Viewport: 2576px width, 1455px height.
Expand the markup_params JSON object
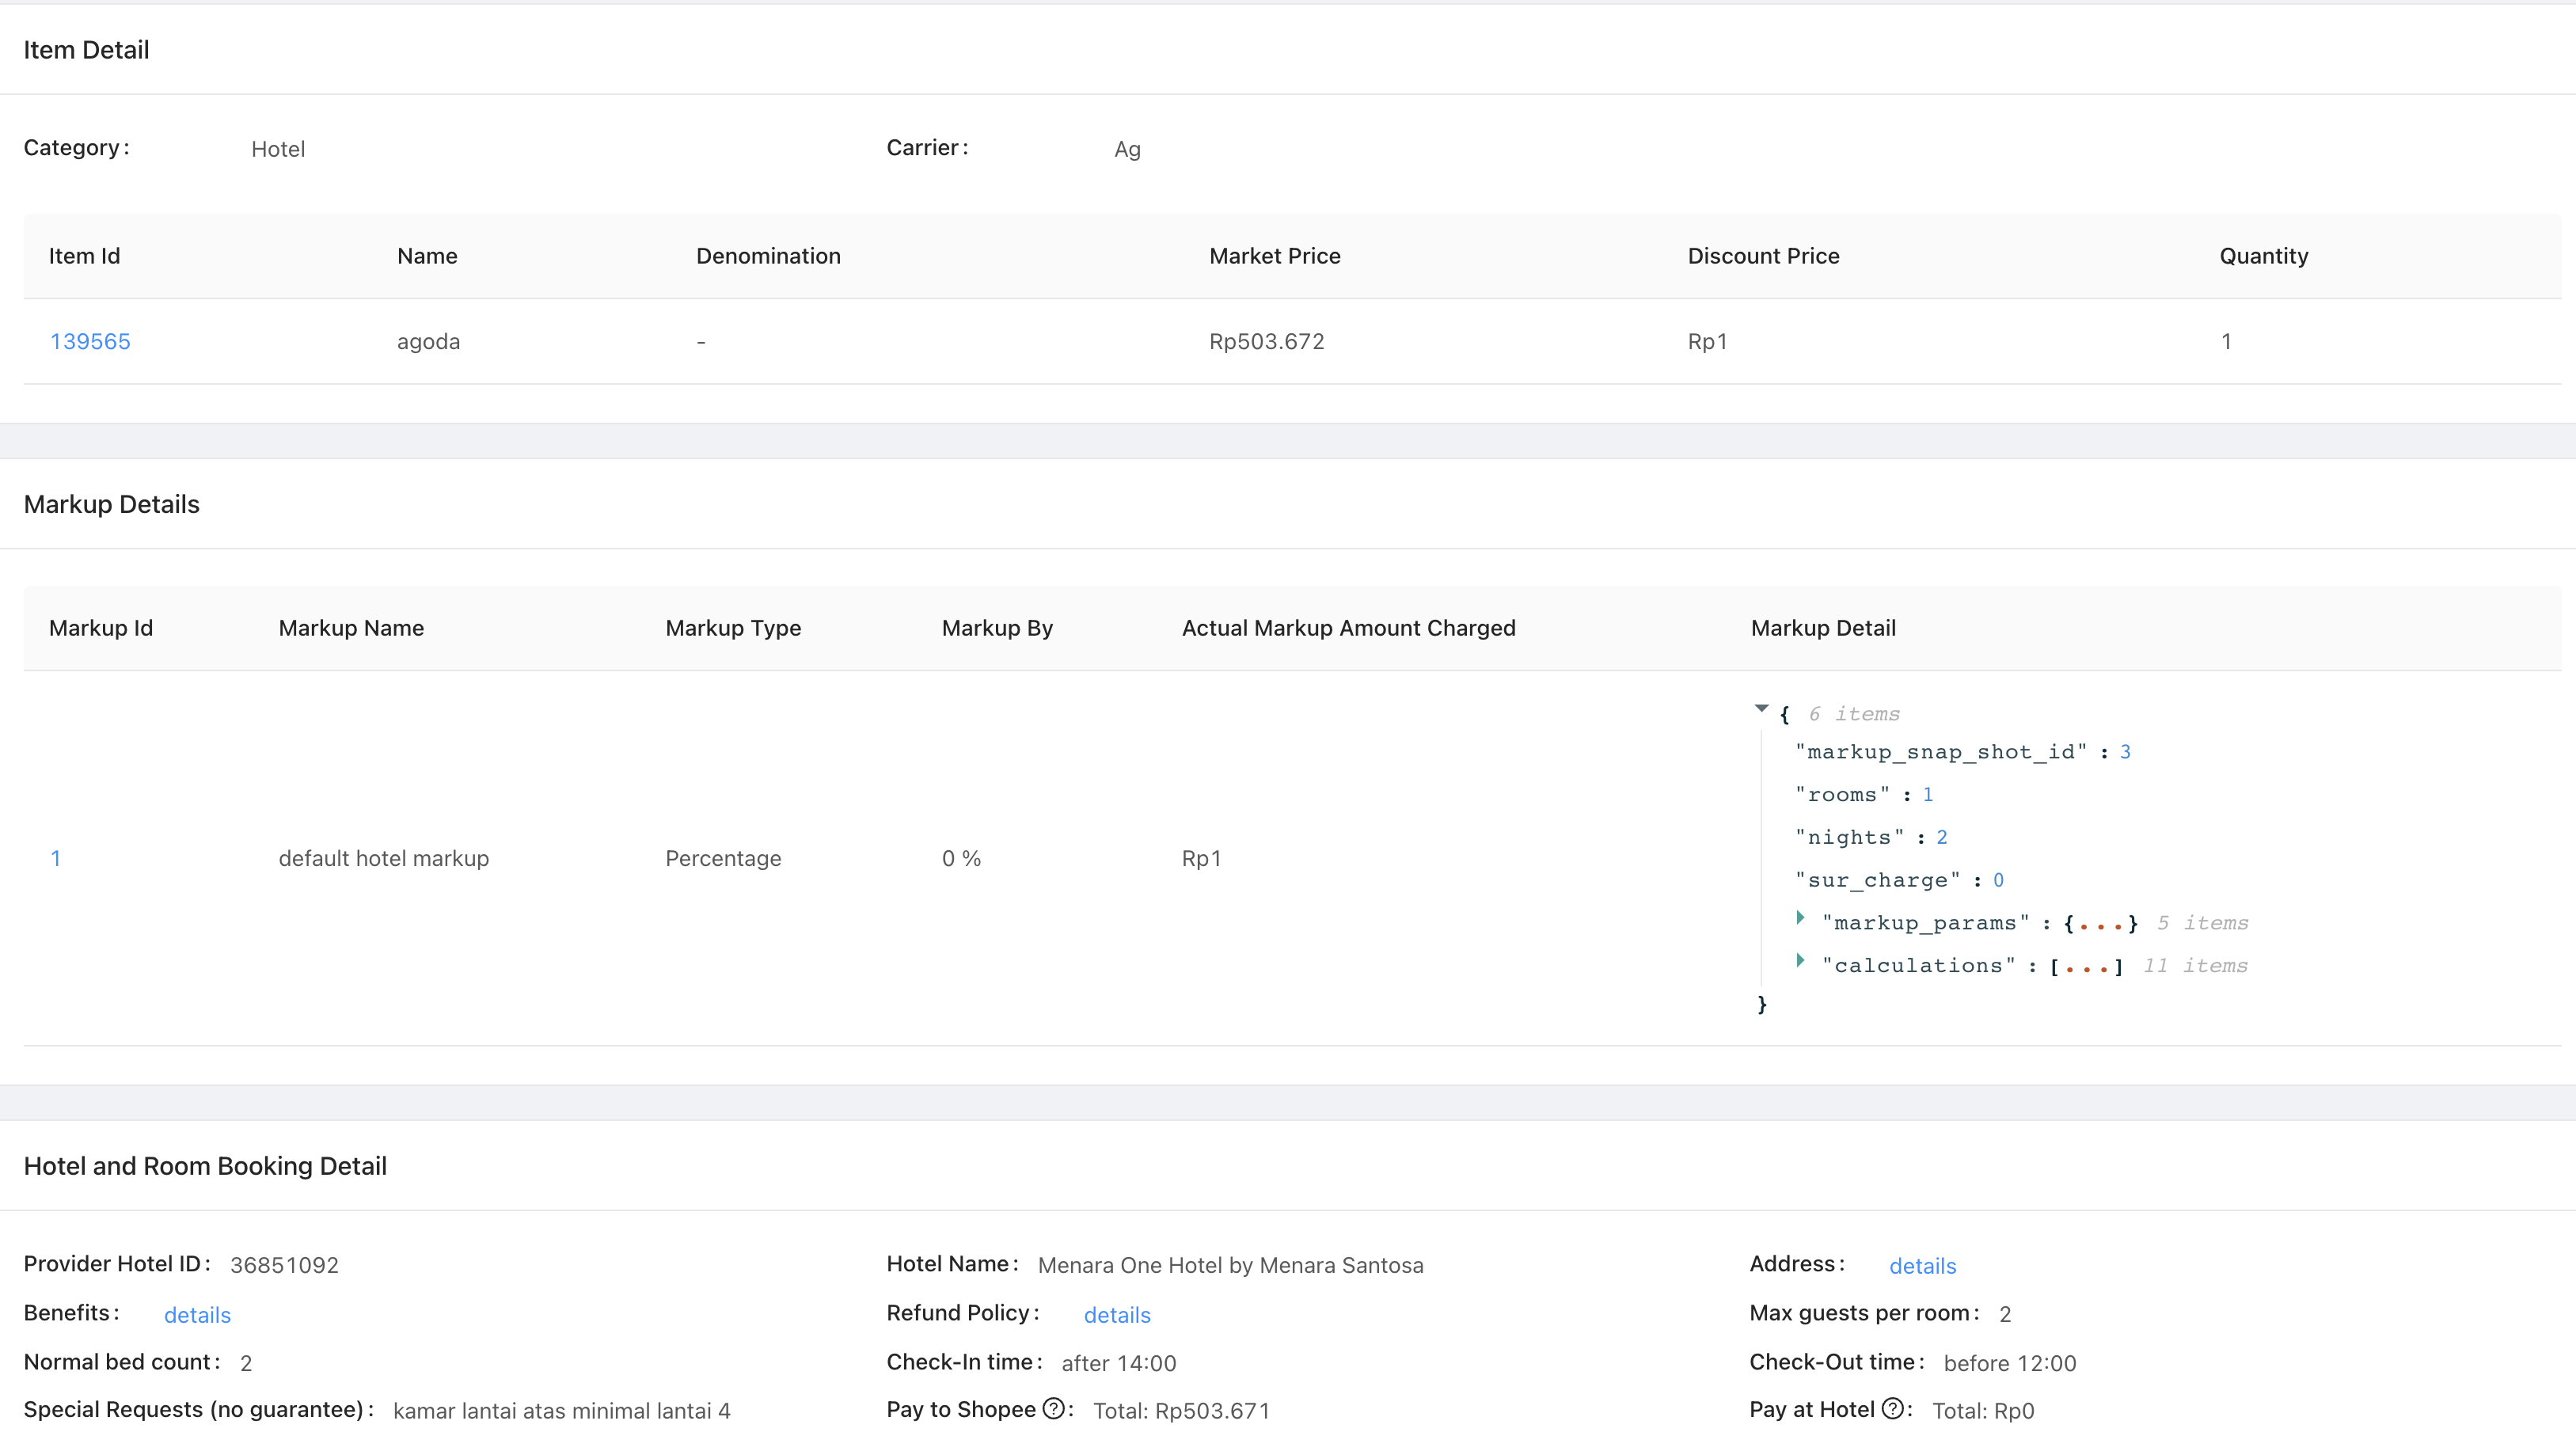pyautogui.click(x=1800, y=918)
